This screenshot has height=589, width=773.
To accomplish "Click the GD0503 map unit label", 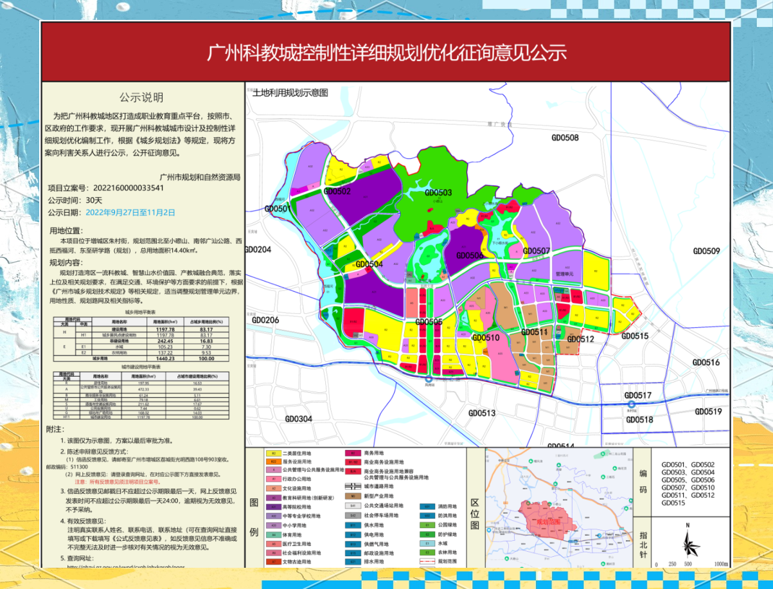I will (438, 192).
